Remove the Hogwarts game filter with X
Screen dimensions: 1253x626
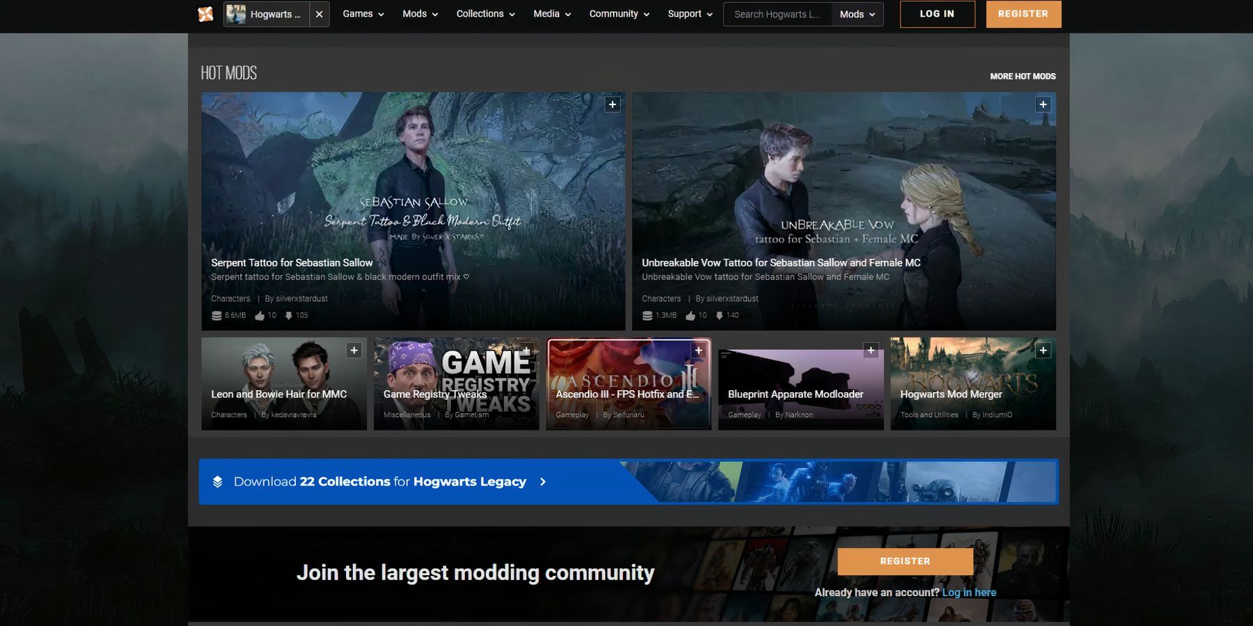(319, 14)
